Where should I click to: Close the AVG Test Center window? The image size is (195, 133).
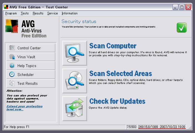[188, 7]
